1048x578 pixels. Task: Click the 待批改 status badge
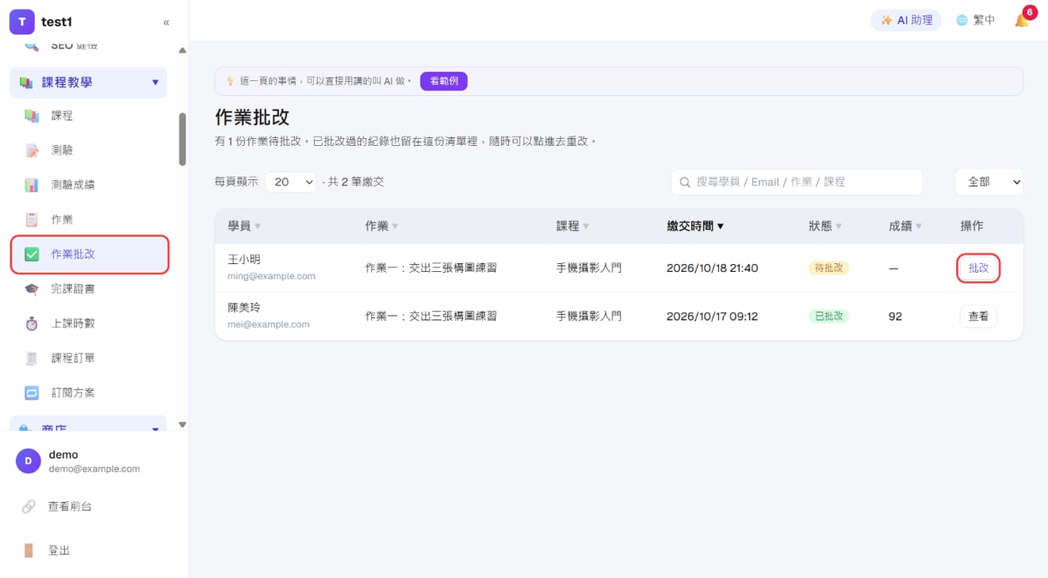(828, 268)
